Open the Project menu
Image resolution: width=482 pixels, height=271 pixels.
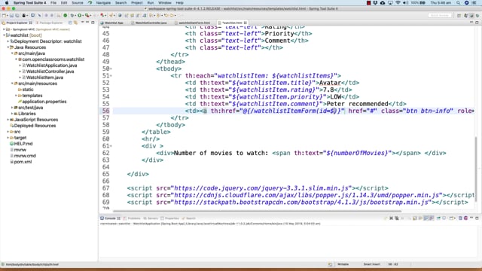[137, 3]
